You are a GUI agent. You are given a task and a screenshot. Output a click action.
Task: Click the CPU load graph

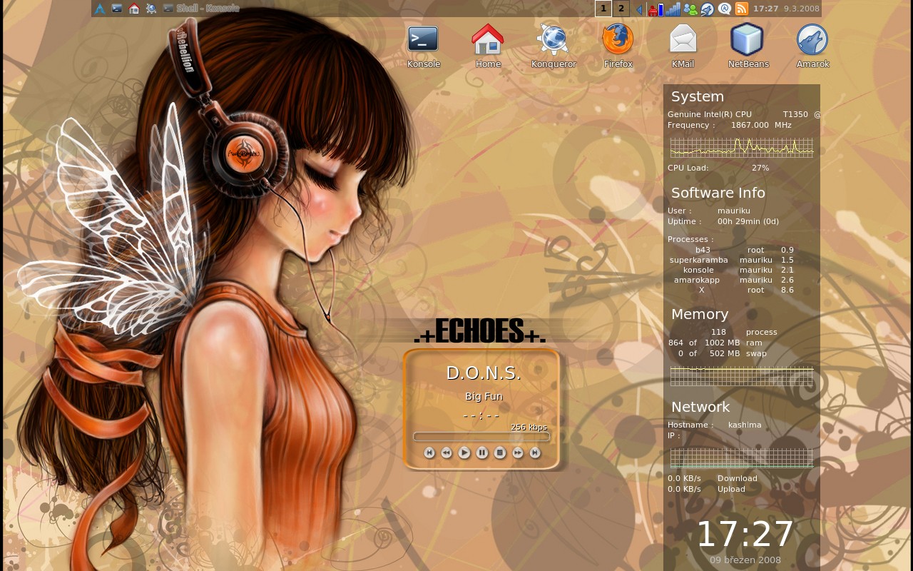tap(742, 147)
